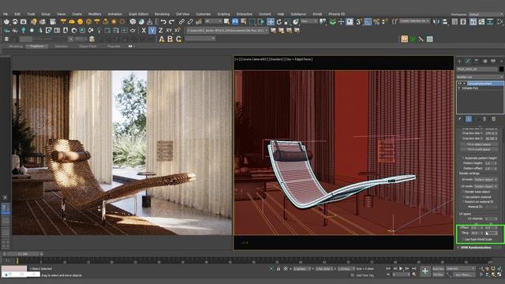Select the Select and Link chain tool
This screenshot has width=505, height=284.
(181, 21)
